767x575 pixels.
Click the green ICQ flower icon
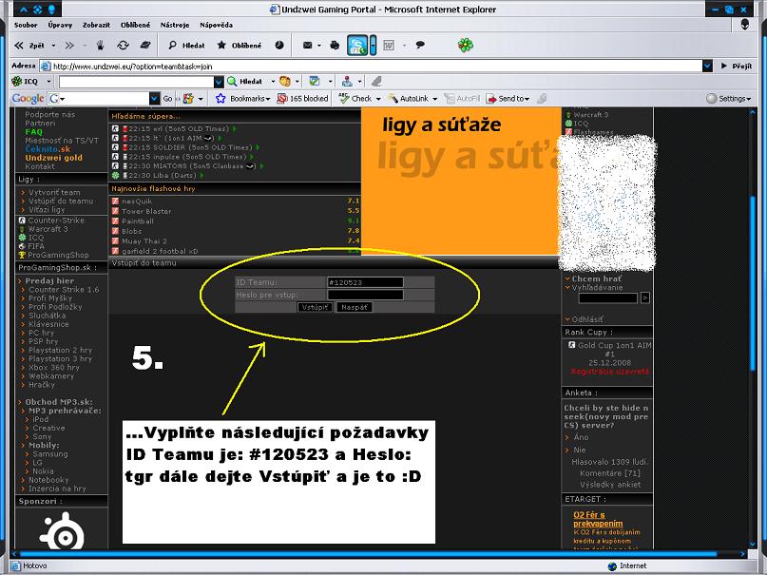(x=465, y=46)
